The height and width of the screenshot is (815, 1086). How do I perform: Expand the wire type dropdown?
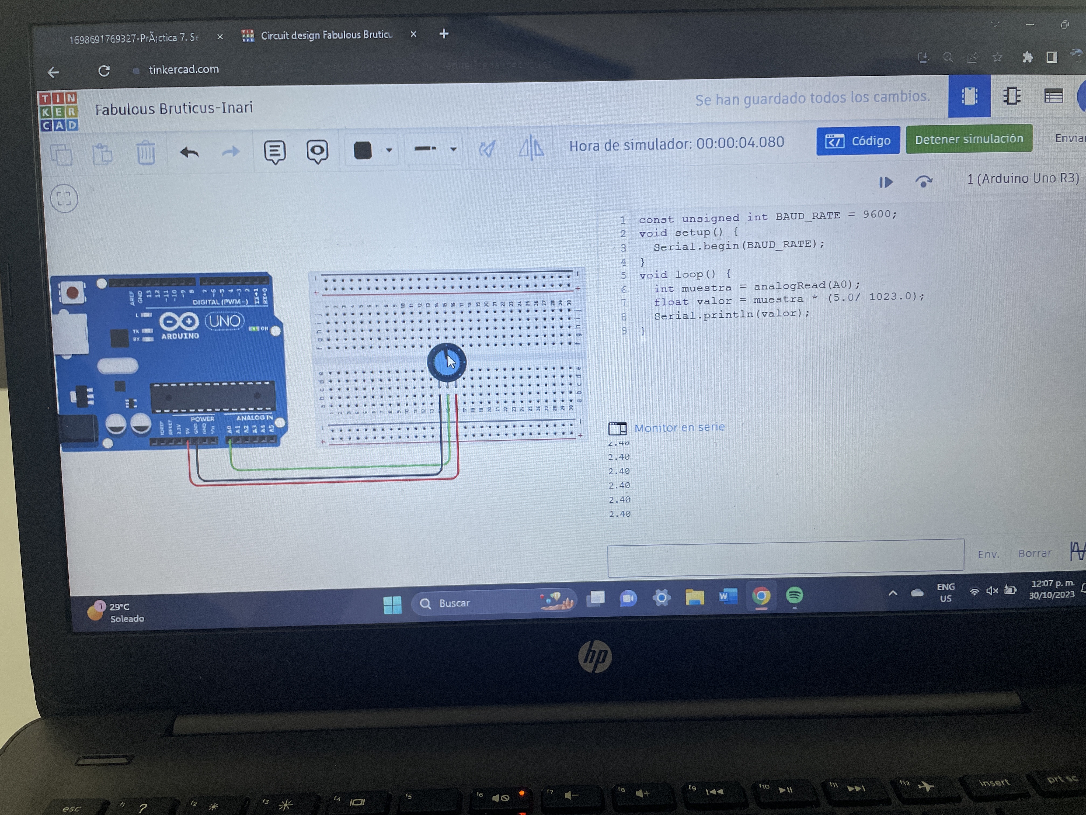pyautogui.click(x=453, y=149)
